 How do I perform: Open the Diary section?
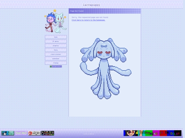(56, 50)
